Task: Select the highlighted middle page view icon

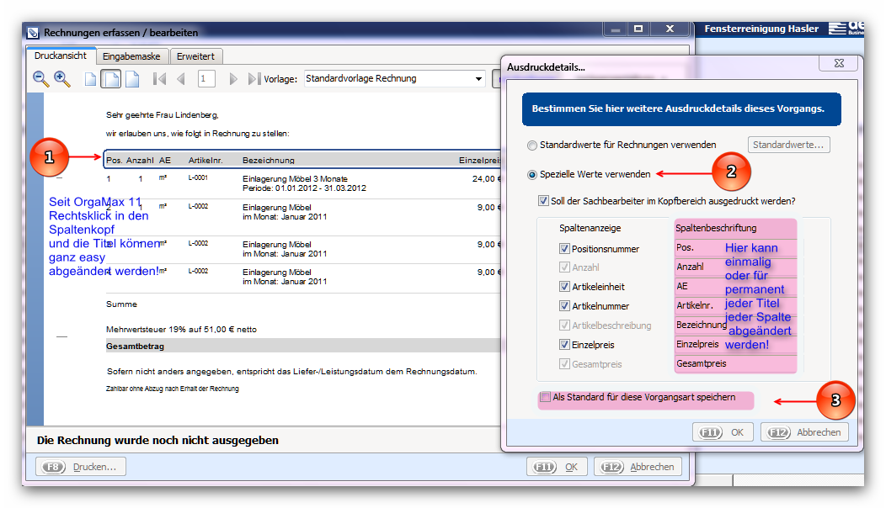Action: coord(111,79)
